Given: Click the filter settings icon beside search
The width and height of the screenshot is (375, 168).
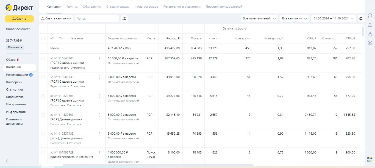Looking at the screenshot, I should click(124, 19).
